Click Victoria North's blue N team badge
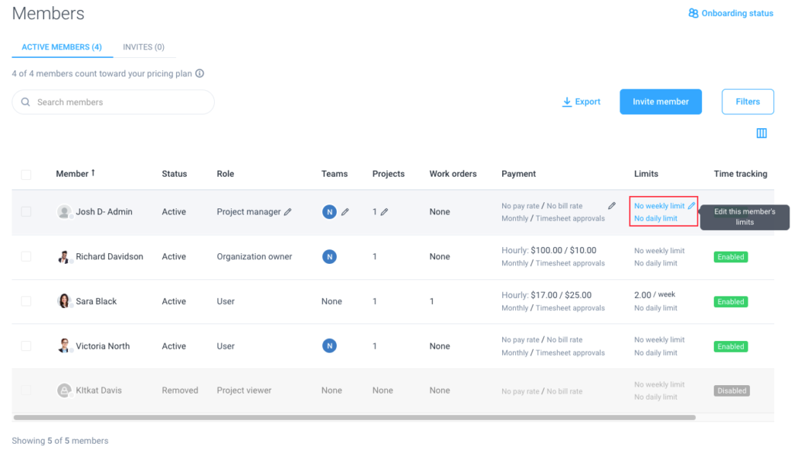 coord(329,346)
